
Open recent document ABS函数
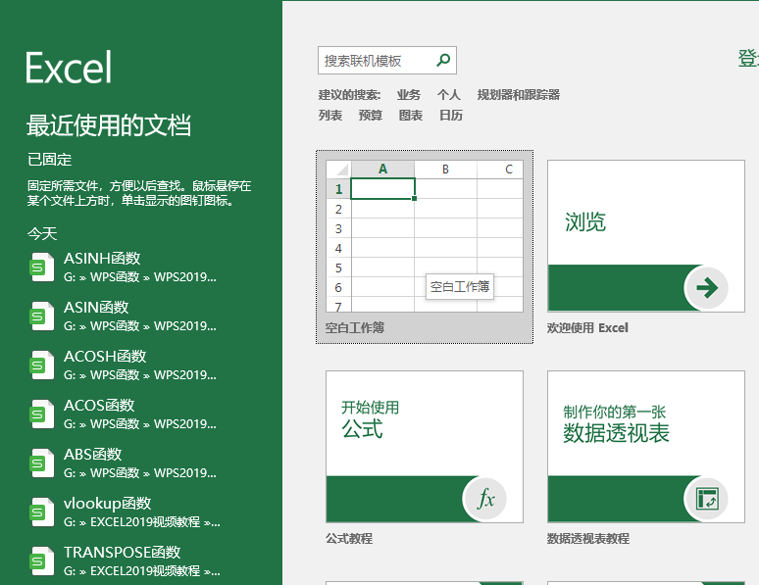point(140,463)
